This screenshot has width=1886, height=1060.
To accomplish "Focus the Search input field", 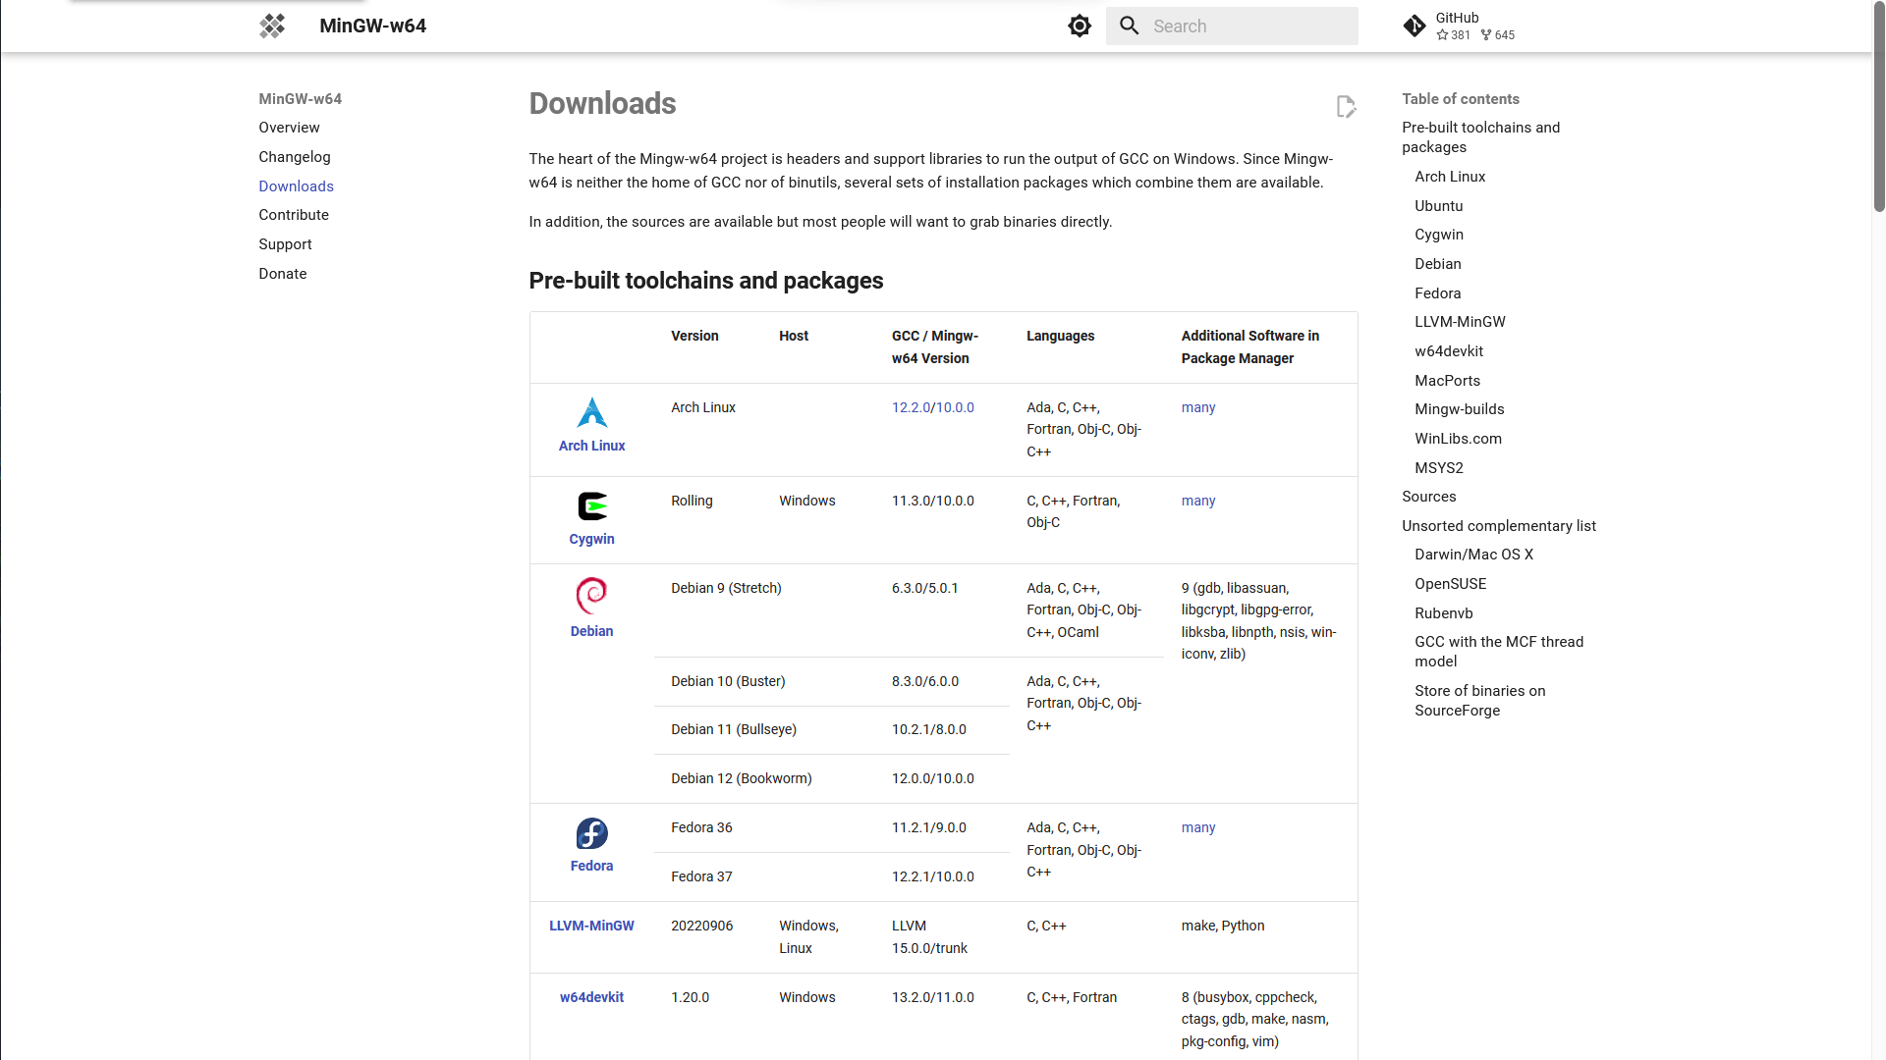I will tap(1232, 26).
